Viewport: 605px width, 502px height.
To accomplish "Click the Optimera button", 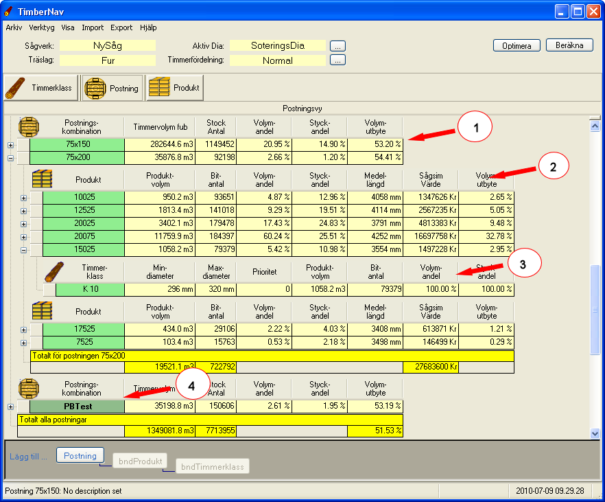I will [x=517, y=45].
